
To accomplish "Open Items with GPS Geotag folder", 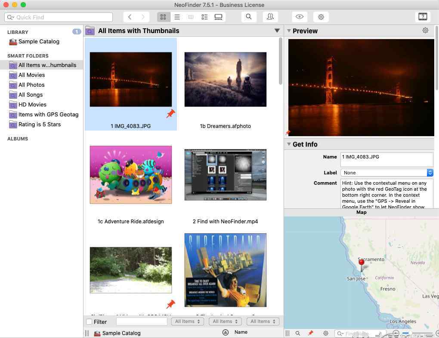I will [x=48, y=115].
